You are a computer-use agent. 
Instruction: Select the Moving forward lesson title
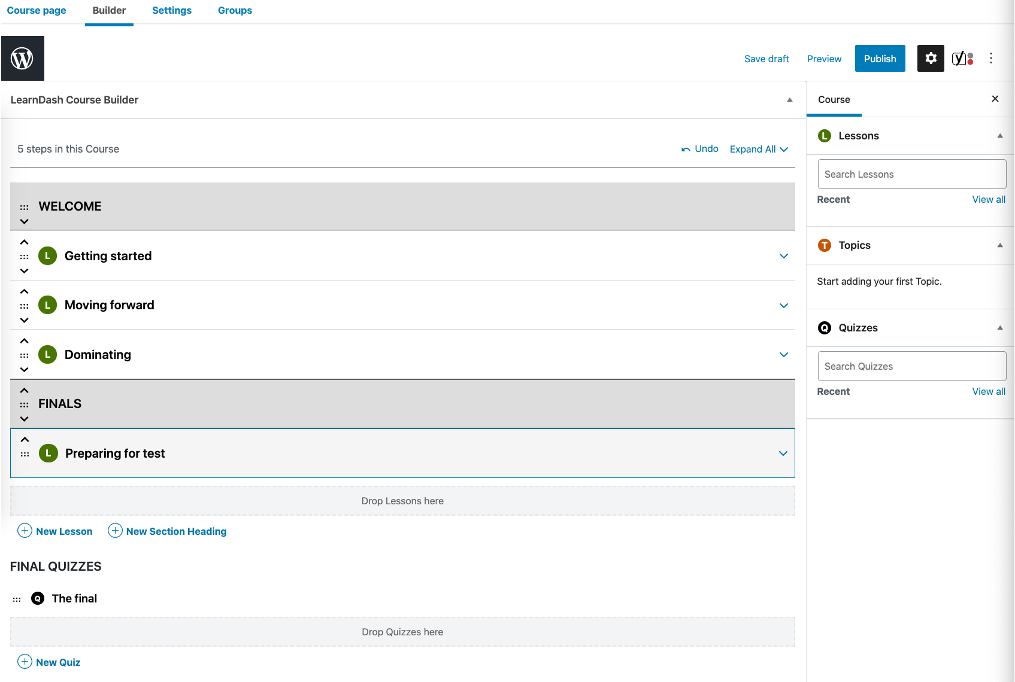click(110, 305)
